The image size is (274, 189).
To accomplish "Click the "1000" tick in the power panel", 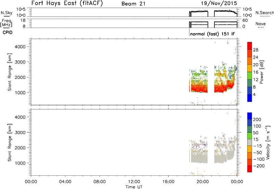I will [x=20, y=92].
